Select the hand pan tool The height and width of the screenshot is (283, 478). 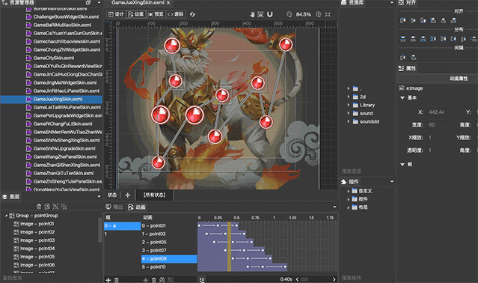tap(252, 14)
